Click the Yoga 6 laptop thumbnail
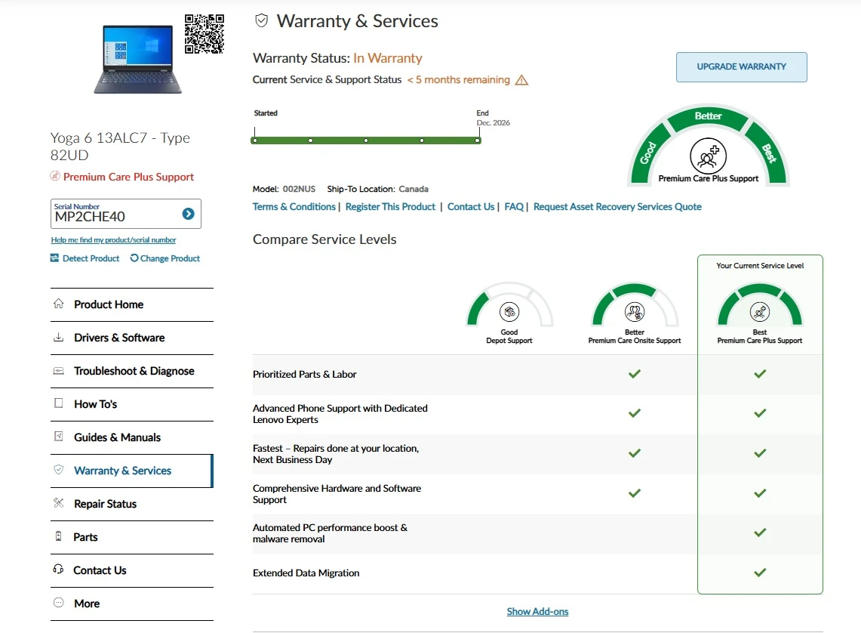 138,59
